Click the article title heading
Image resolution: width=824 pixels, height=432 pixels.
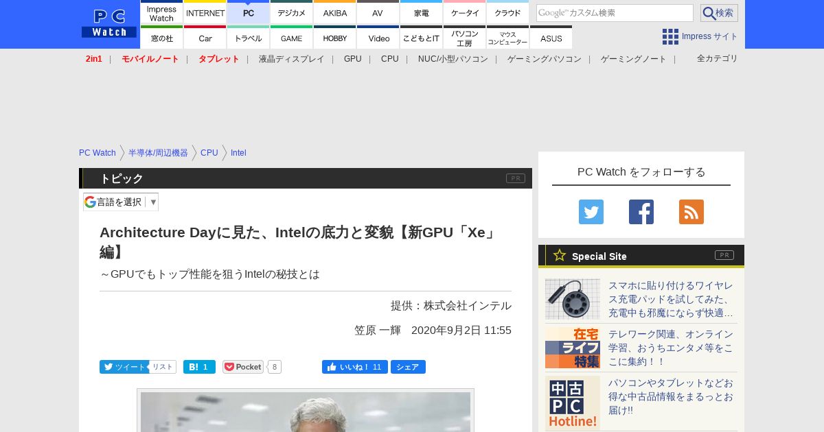pyautogui.click(x=300, y=242)
